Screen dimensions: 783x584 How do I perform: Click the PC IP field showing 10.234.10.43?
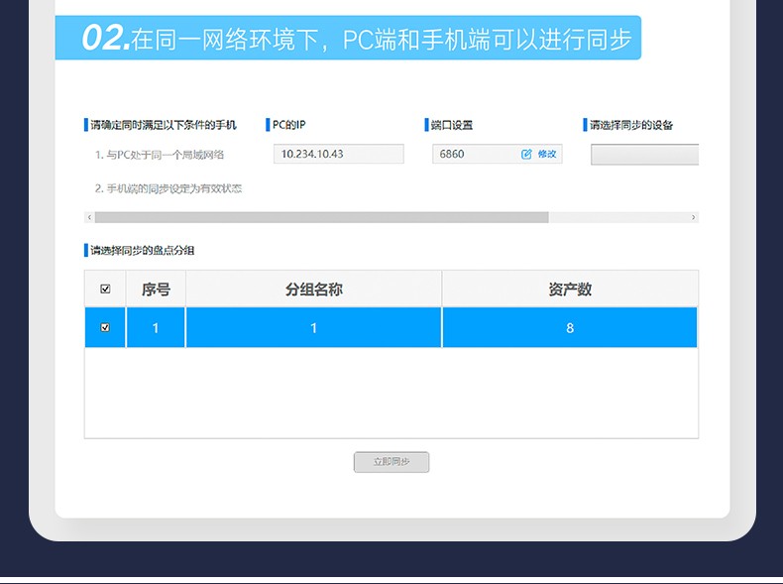coord(338,154)
